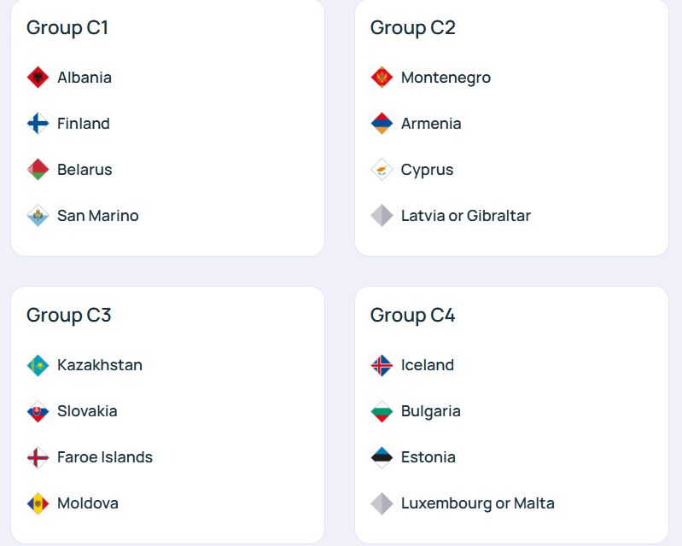Click the Montenegro flag icon

click(382, 78)
